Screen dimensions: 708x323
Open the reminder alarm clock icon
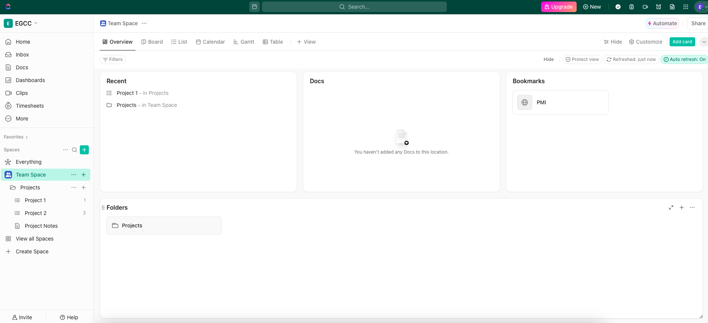[x=659, y=7]
